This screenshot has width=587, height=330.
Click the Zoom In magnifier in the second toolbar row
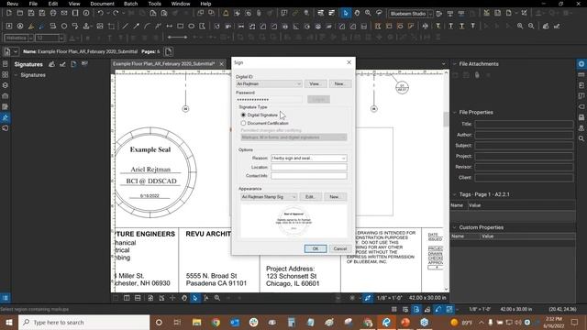click(x=520, y=27)
